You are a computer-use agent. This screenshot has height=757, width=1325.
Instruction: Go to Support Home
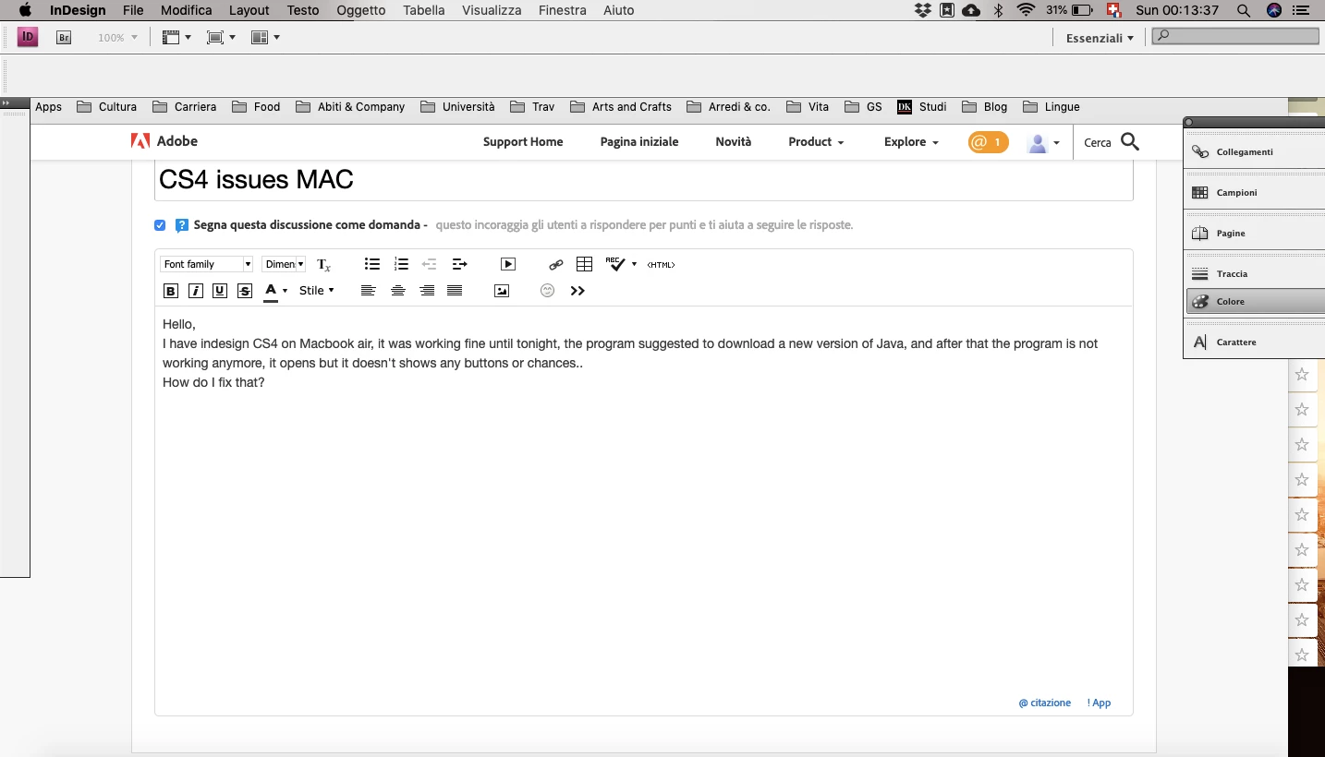click(x=523, y=142)
